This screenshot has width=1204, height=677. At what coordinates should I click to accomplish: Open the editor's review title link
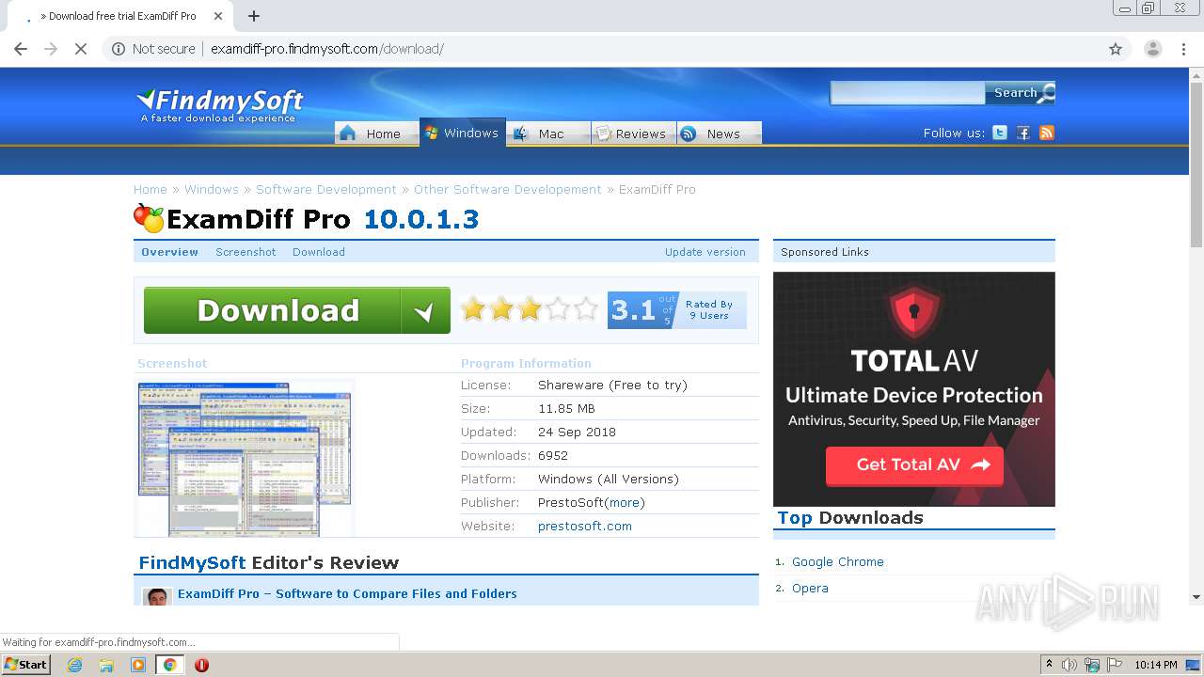[x=347, y=593]
